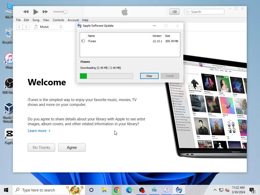This screenshot has width=260, height=195.
Task: Expand the Music media type dropdown
Action: 47,27
